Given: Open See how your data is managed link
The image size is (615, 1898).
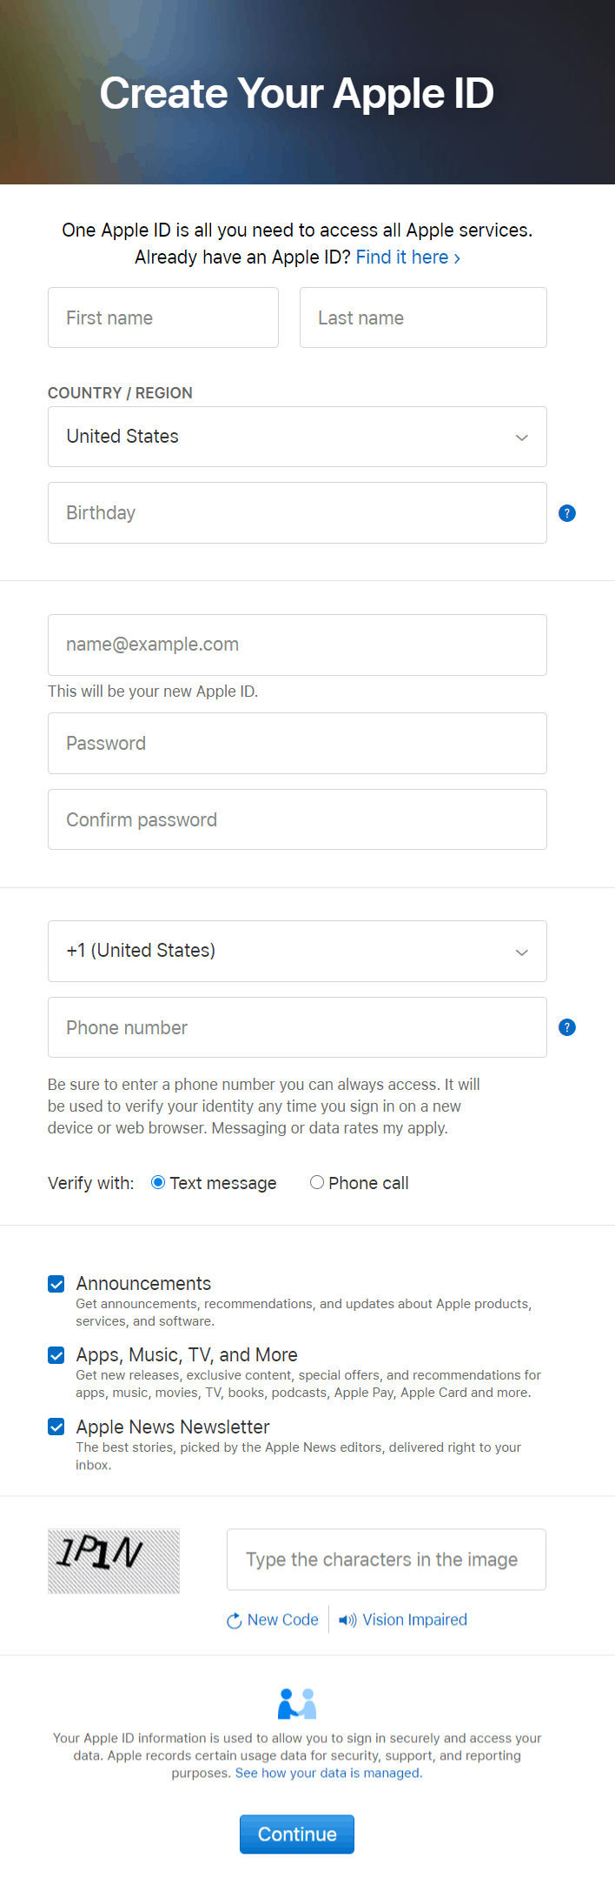Looking at the screenshot, I should [328, 1773].
